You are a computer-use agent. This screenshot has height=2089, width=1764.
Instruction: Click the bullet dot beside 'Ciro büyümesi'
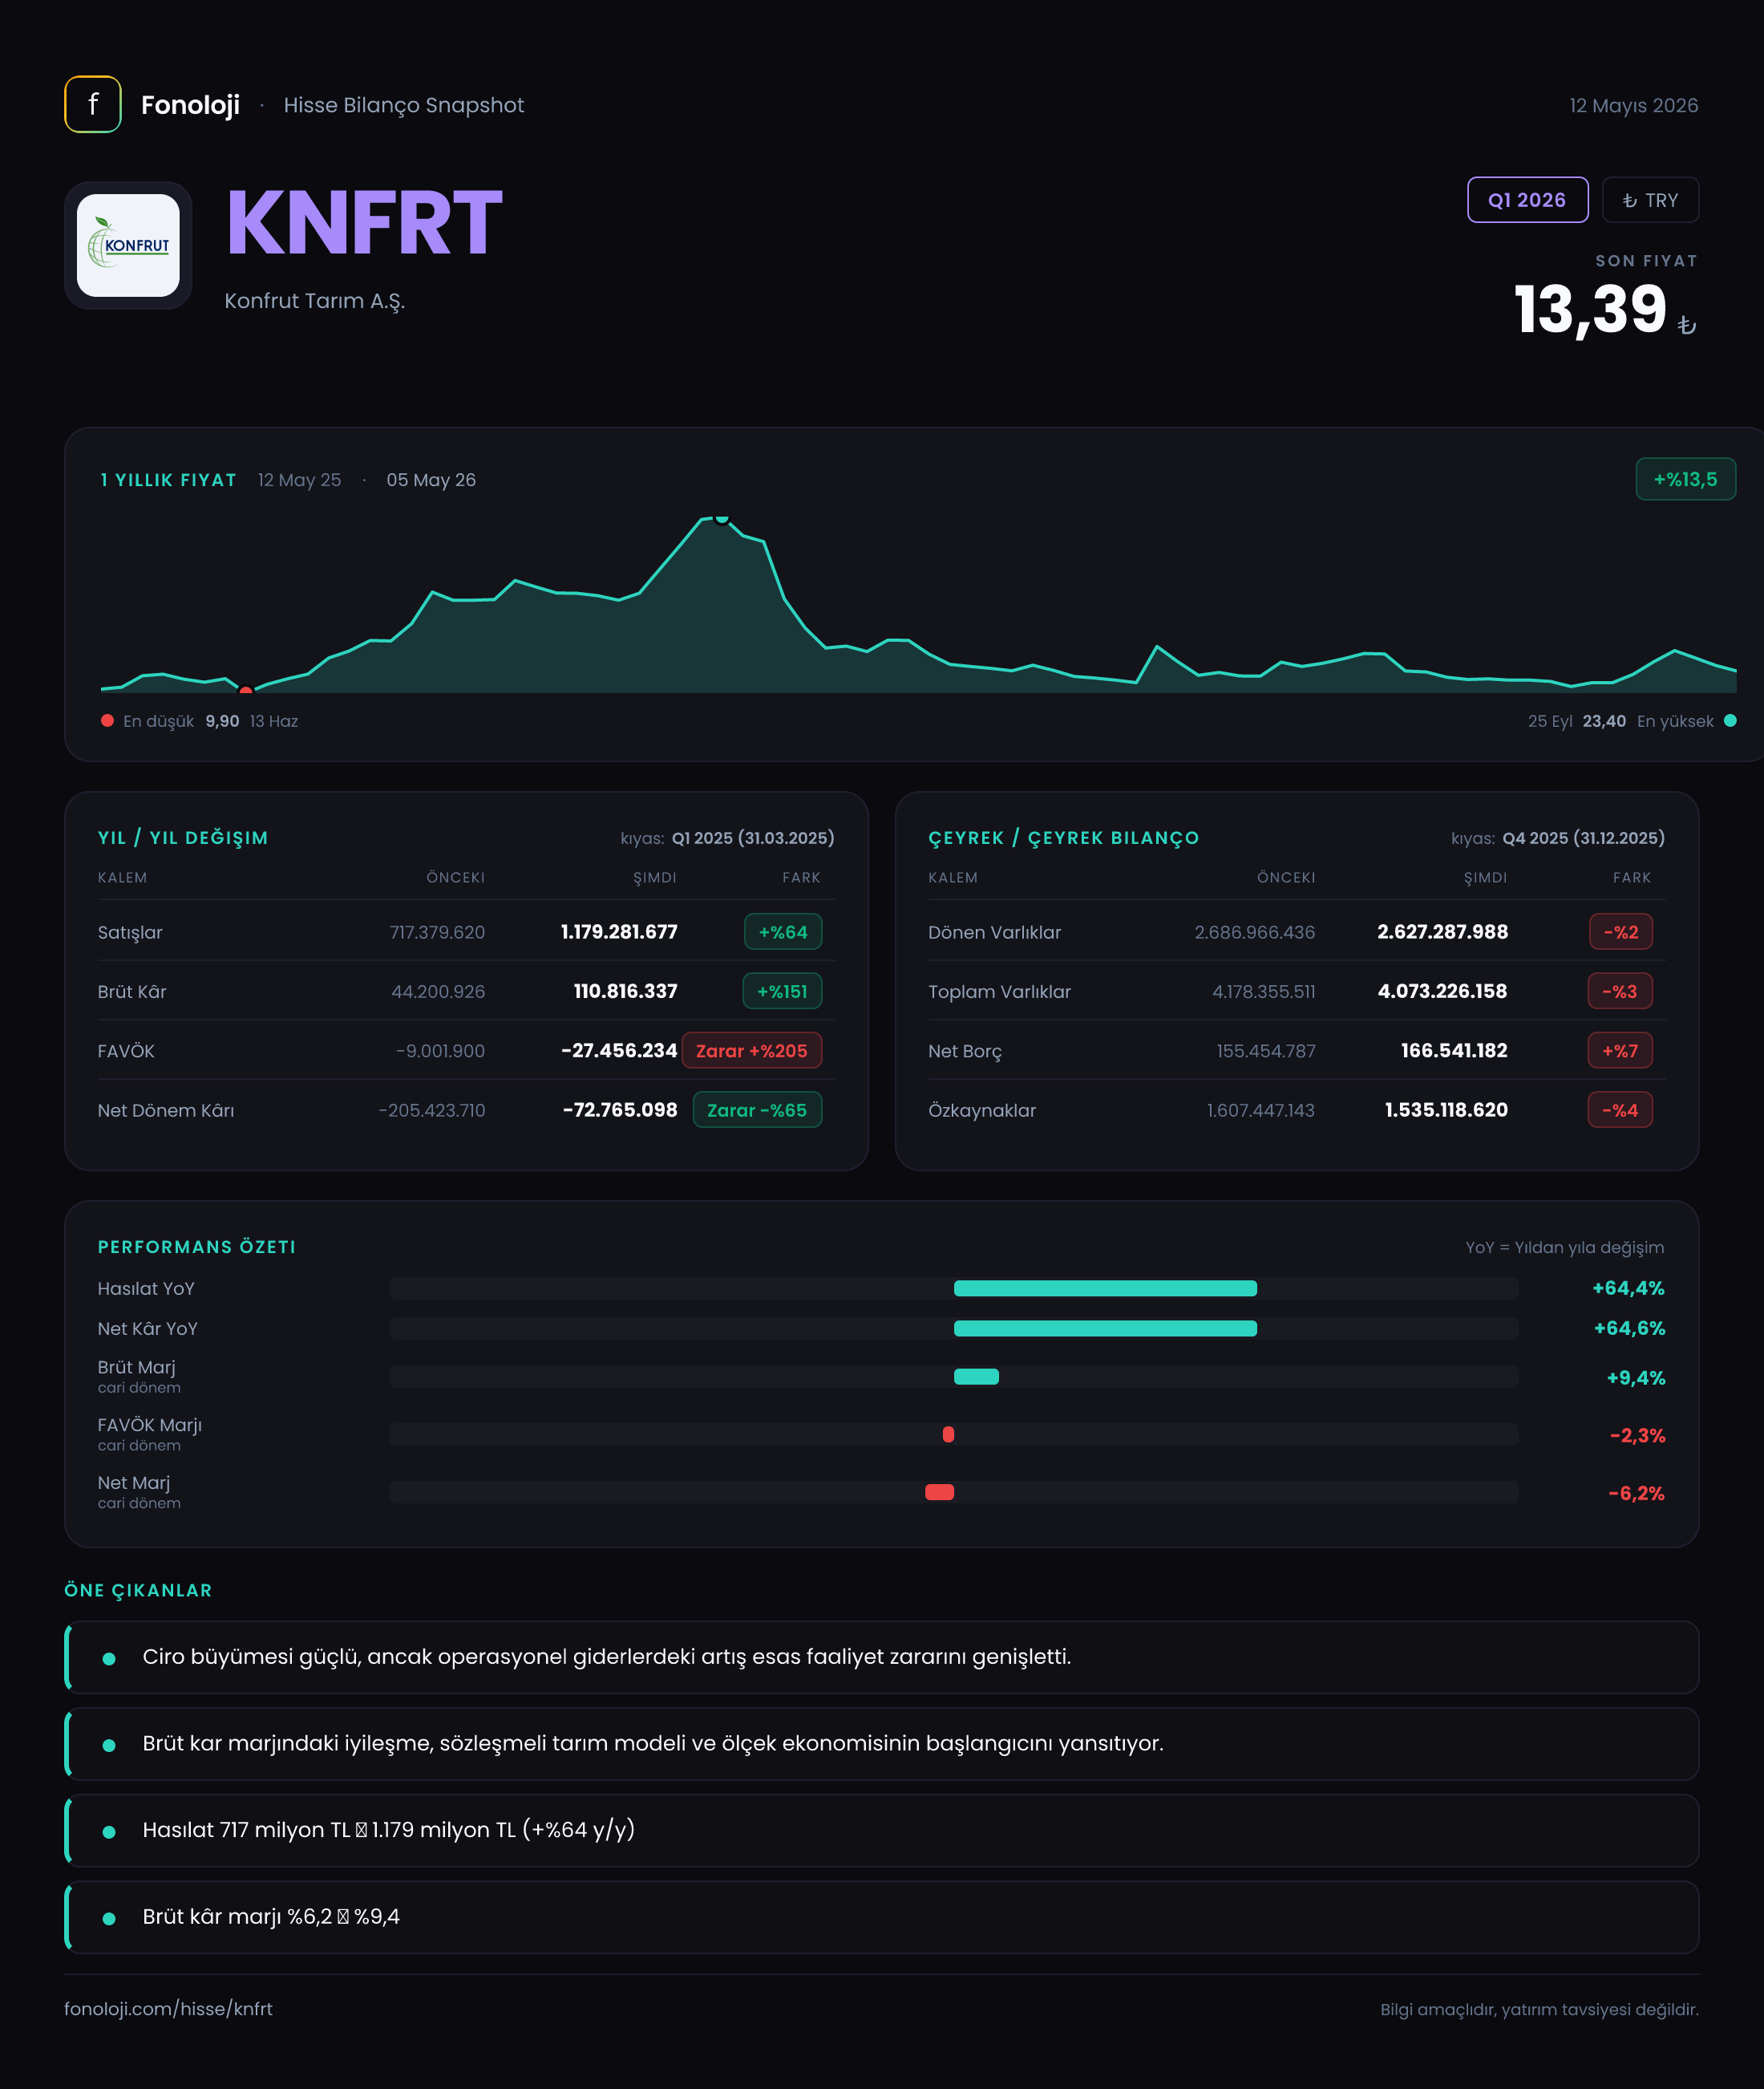point(109,1657)
